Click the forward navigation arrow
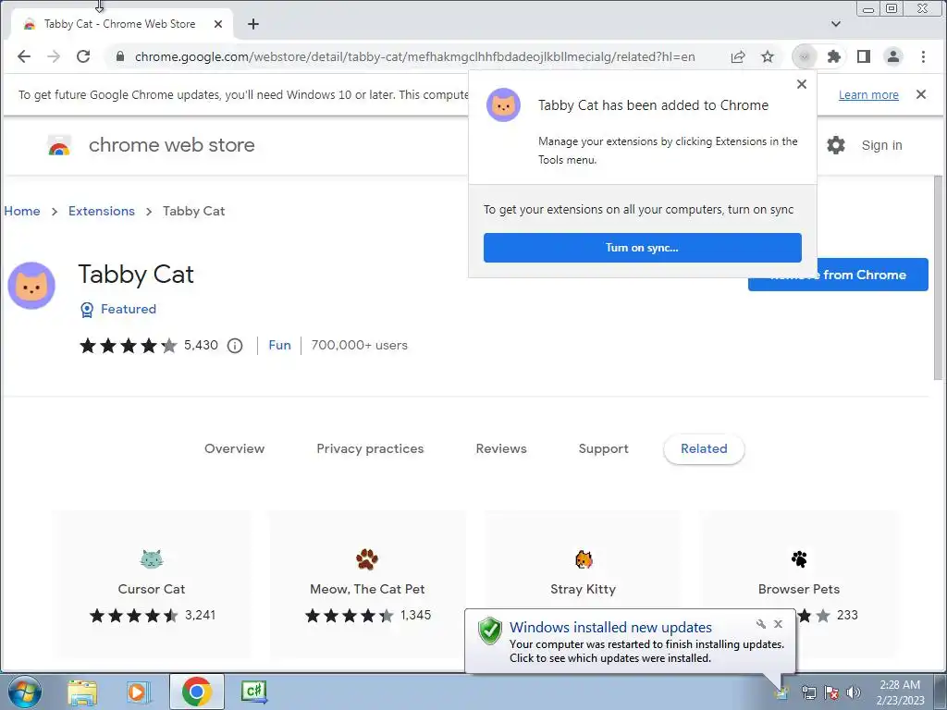Image resolution: width=947 pixels, height=710 pixels. click(54, 56)
